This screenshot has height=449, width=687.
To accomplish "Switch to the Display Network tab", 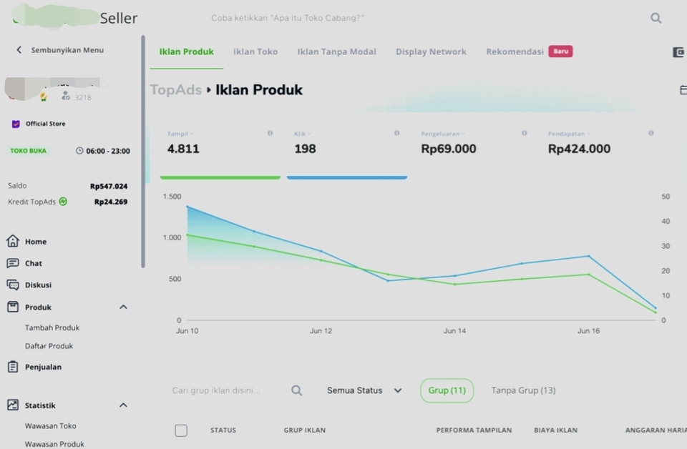I will (x=431, y=51).
